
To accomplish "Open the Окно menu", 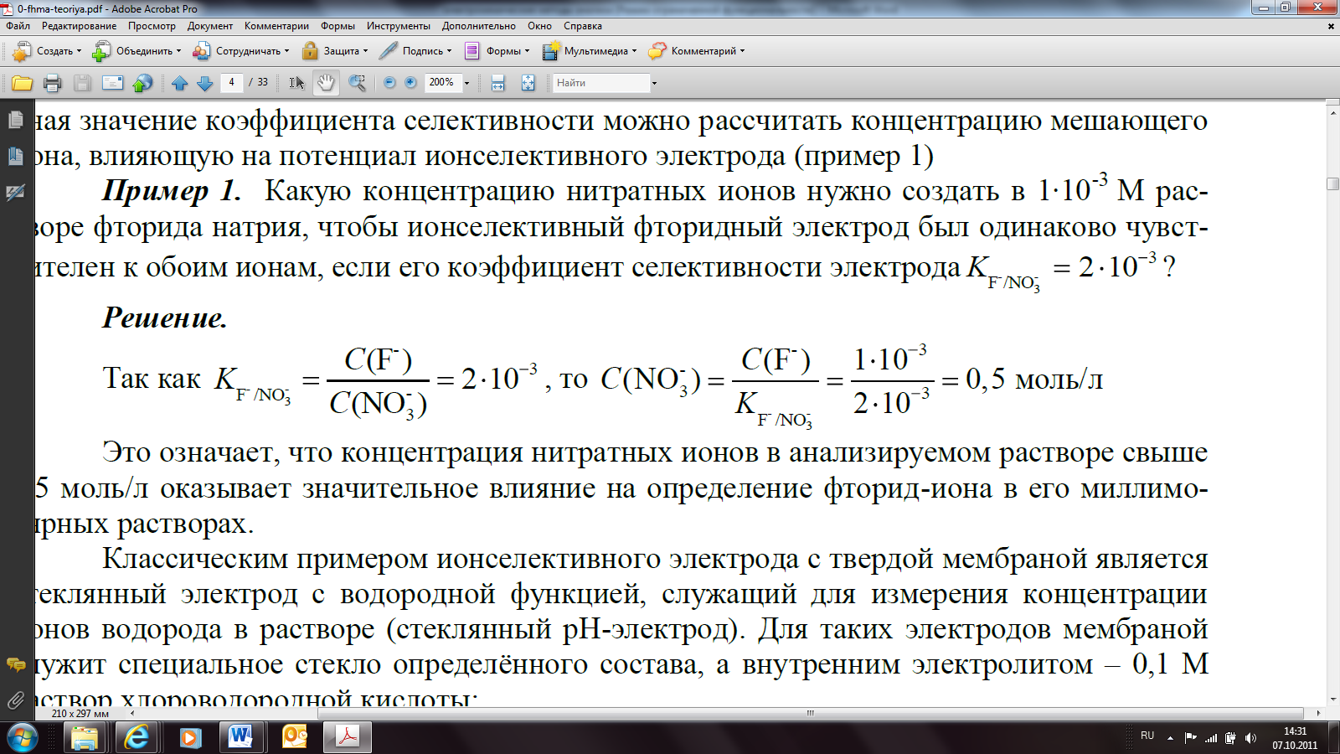I will pyautogui.click(x=539, y=26).
